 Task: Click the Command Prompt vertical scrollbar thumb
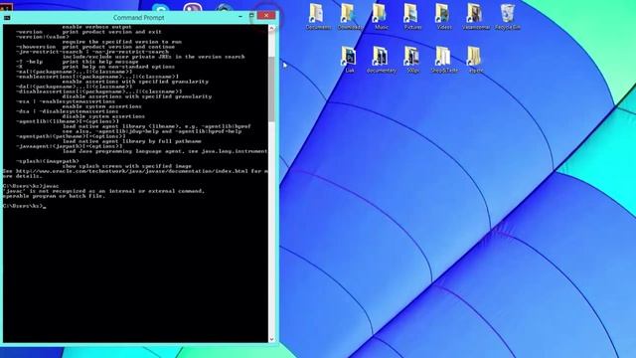tap(271, 89)
